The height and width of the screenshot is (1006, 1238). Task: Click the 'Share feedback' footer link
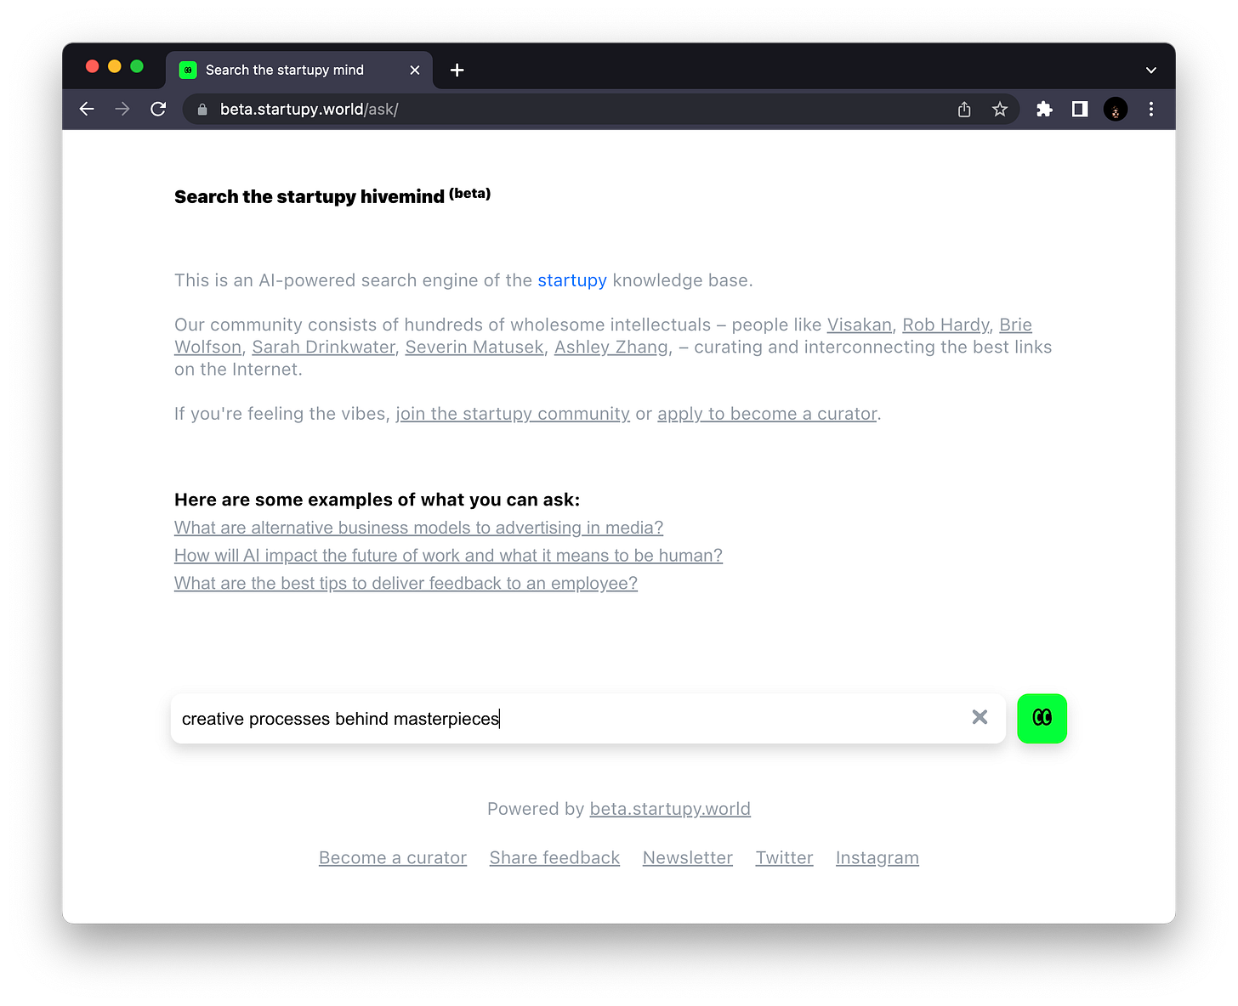[x=554, y=858]
